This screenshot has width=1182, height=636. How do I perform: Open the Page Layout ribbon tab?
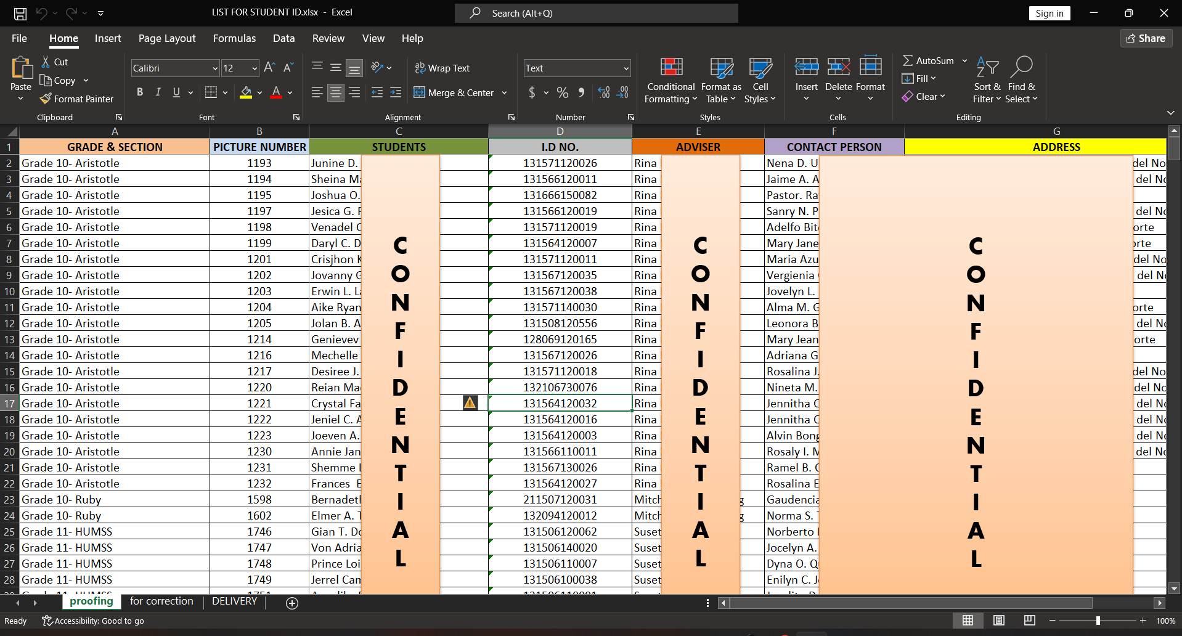click(167, 38)
